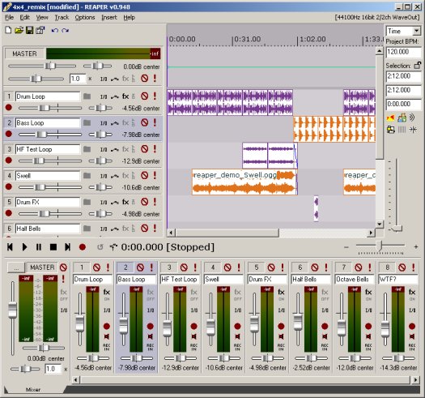The width and height of the screenshot is (425, 398).
Task: Open project with the folder icon
Action: click(x=19, y=30)
